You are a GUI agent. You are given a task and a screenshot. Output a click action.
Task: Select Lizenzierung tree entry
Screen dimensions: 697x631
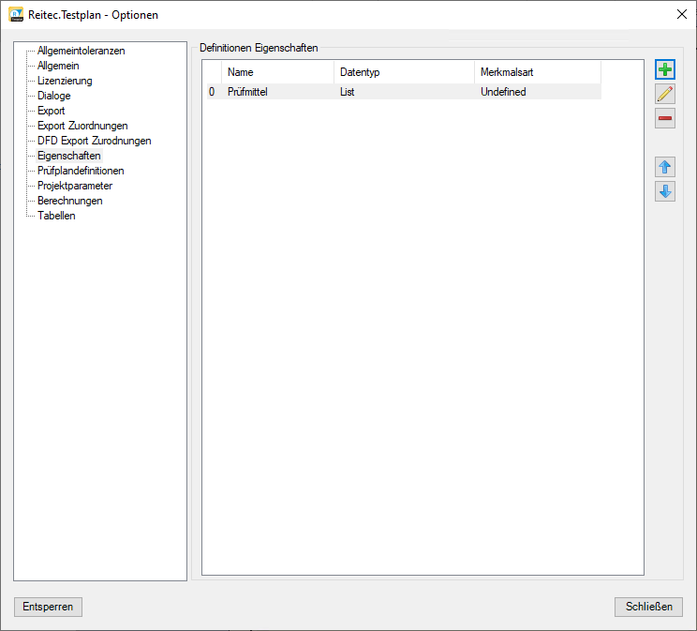point(65,81)
